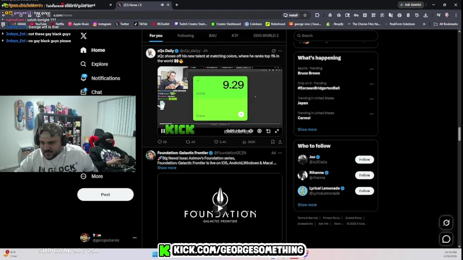Image resolution: width=463 pixels, height=260 pixels.
Task: Open options for #EorzeanBridgertonBall trend
Action: tap(371, 84)
